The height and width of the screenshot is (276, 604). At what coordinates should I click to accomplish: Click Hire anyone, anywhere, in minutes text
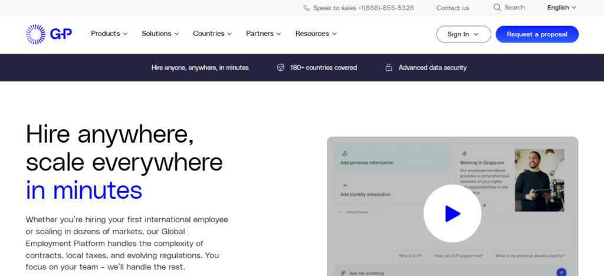pos(200,67)
